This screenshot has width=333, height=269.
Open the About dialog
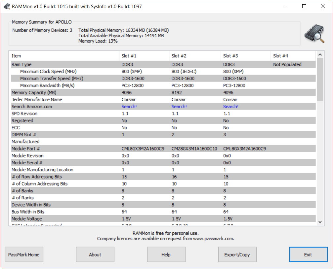[x=95, y=254]
